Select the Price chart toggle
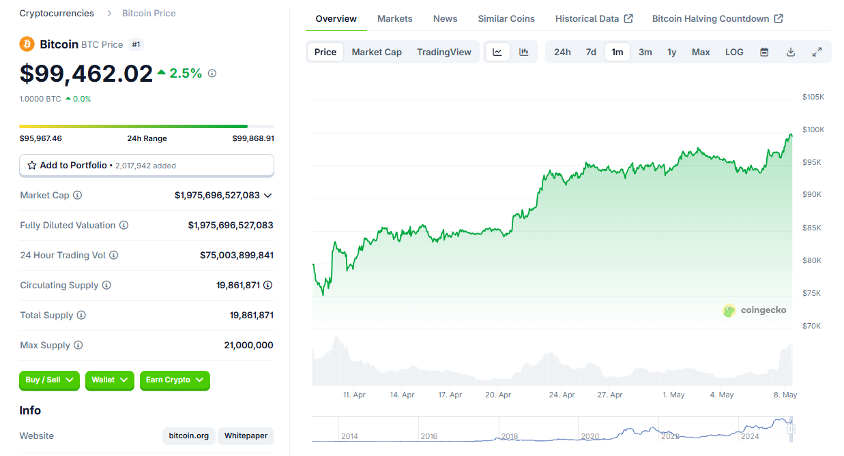This screenshot has width=844, height=456. point(325,52)
